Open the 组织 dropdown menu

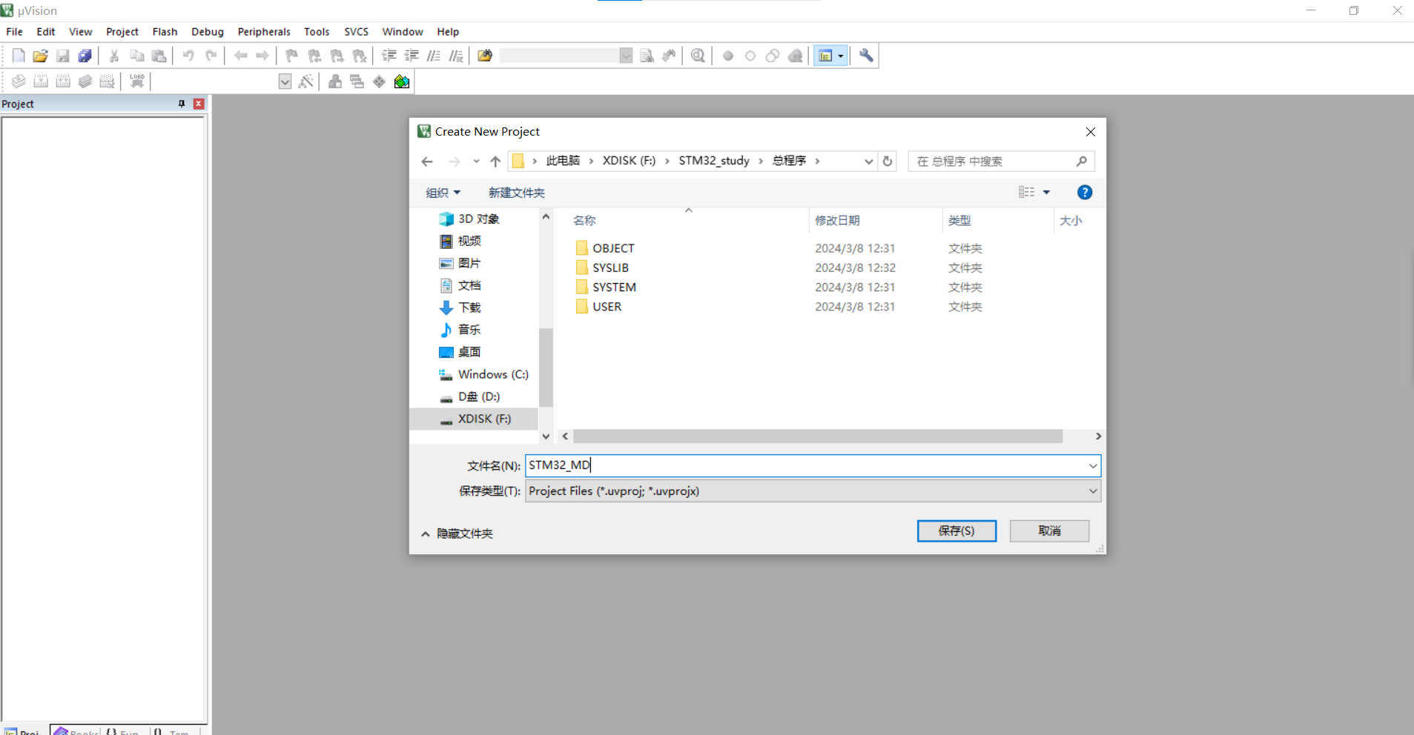click(443, 193)
